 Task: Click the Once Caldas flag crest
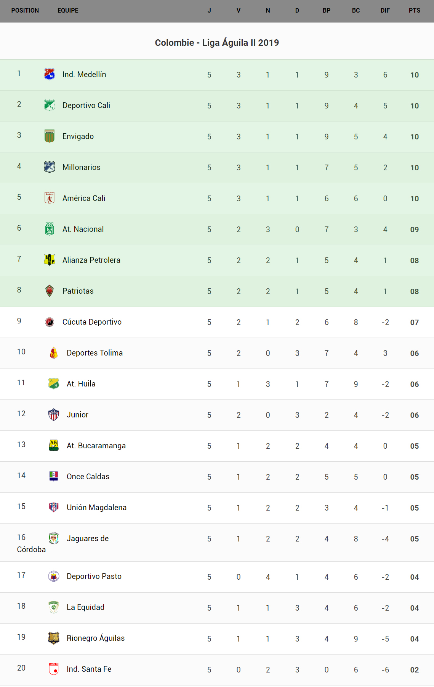coord(54,476)
